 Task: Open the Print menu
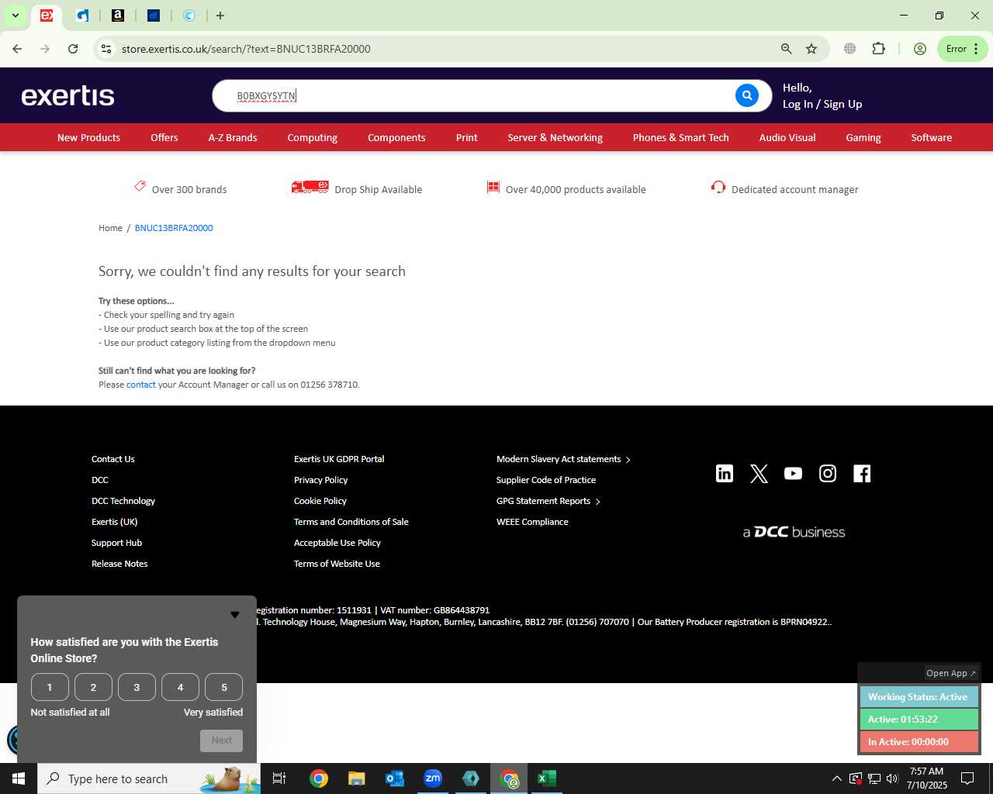click(x=467, y=137)
